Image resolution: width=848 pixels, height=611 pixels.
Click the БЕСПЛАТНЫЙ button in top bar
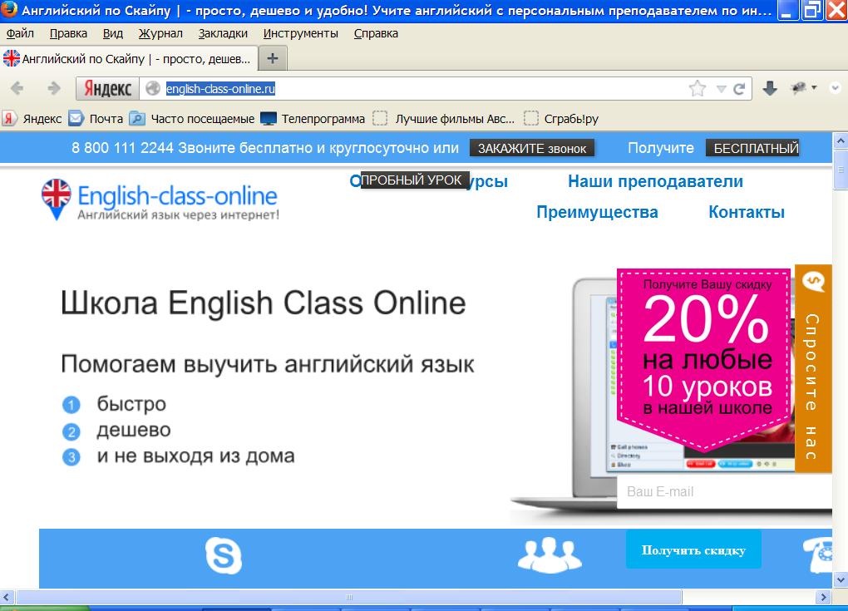point(752,148)
